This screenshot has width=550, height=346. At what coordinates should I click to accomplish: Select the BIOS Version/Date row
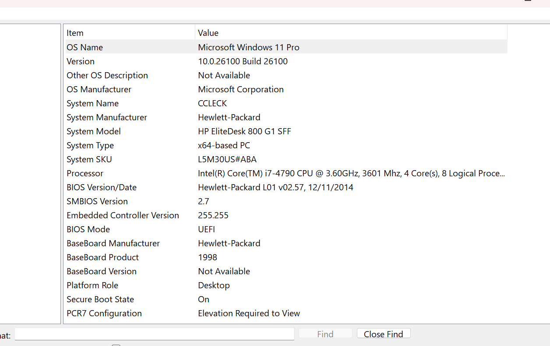102,187
